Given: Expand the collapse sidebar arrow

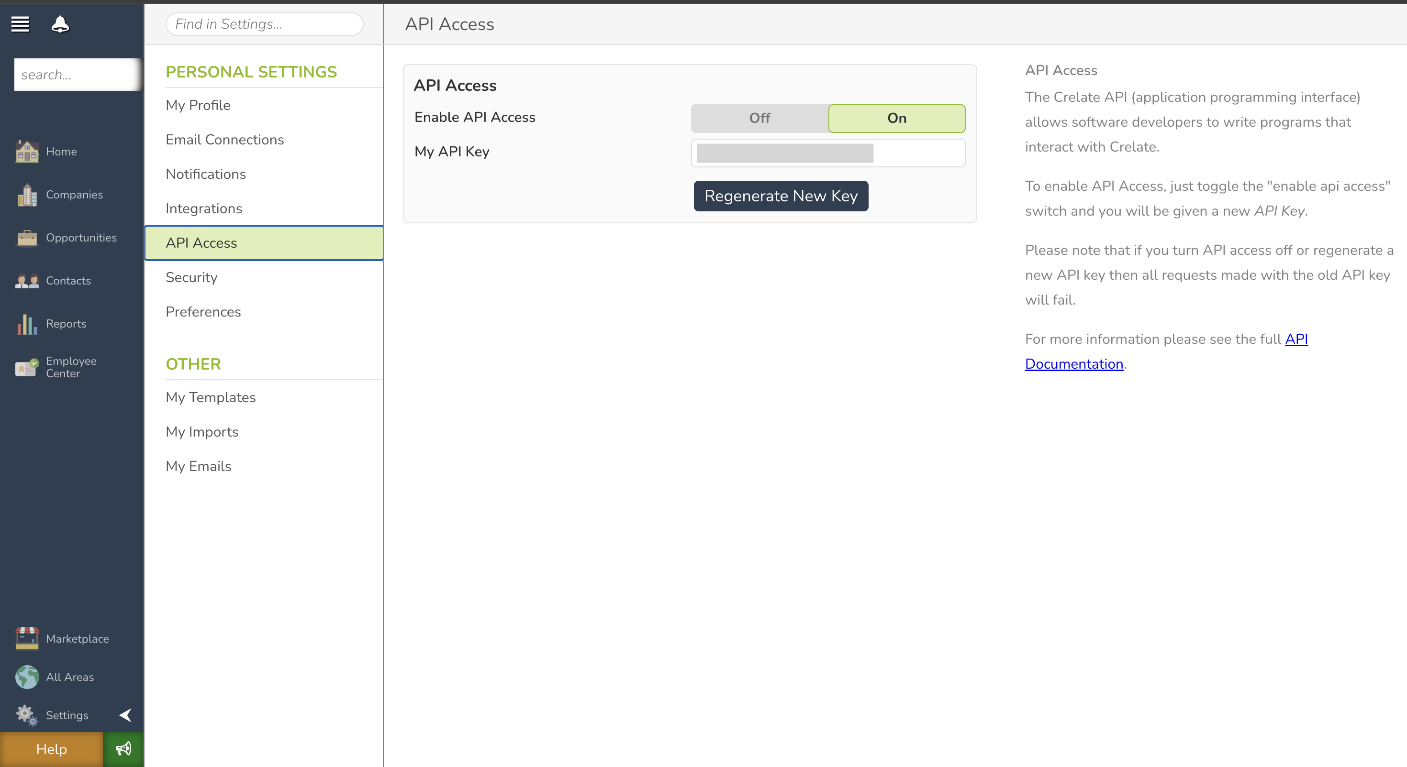Looking at the screenshot, I should 126,715.
